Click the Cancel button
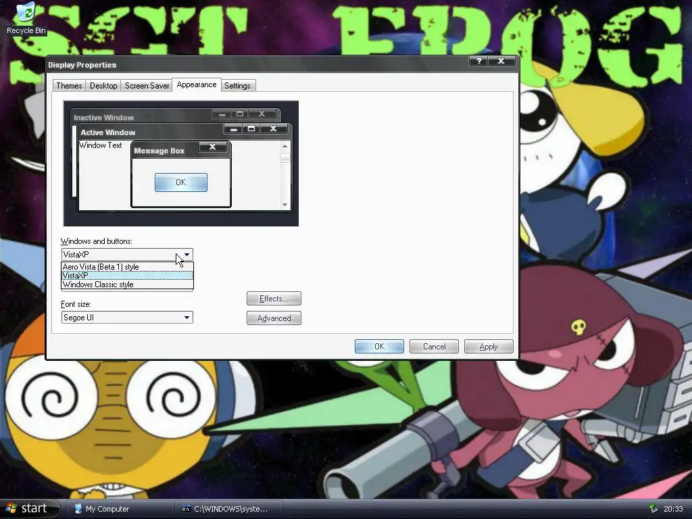Image resolution: width=692 pixels, height=519 pixels. pyautogui.click(x=434, y=347)
